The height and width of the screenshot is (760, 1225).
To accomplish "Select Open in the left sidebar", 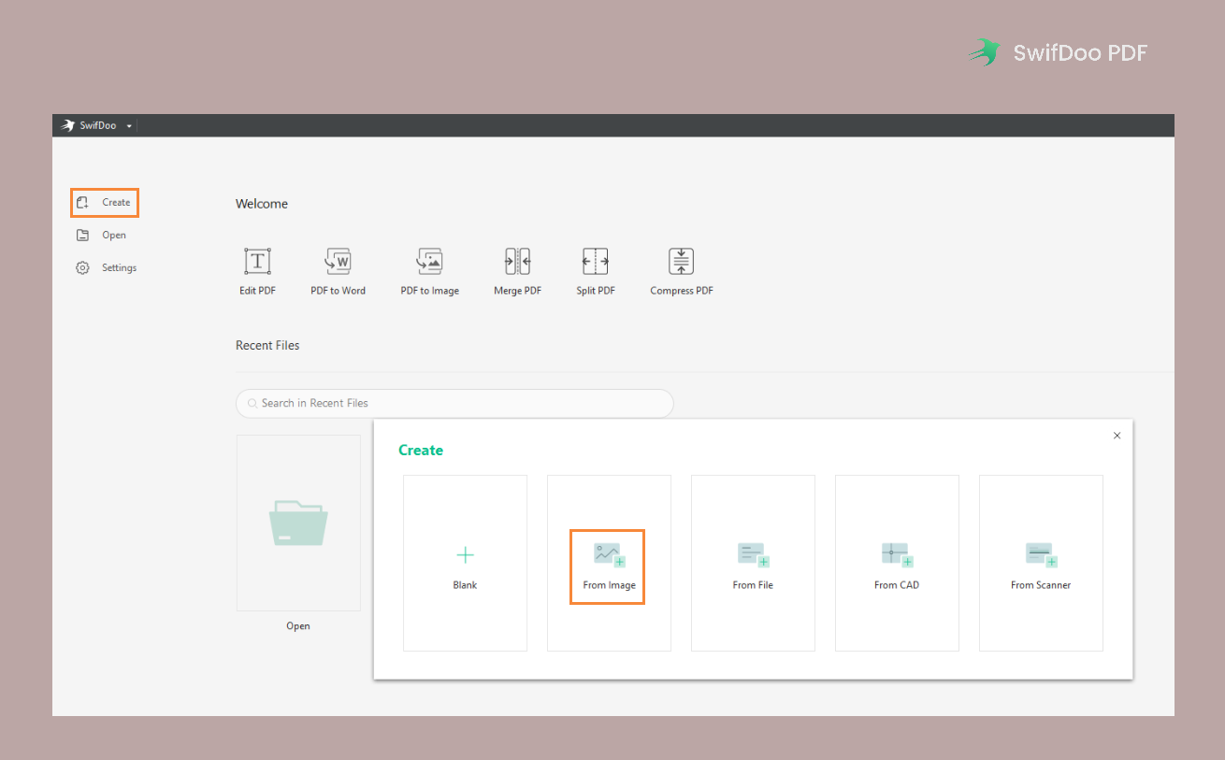I will 102,236.
